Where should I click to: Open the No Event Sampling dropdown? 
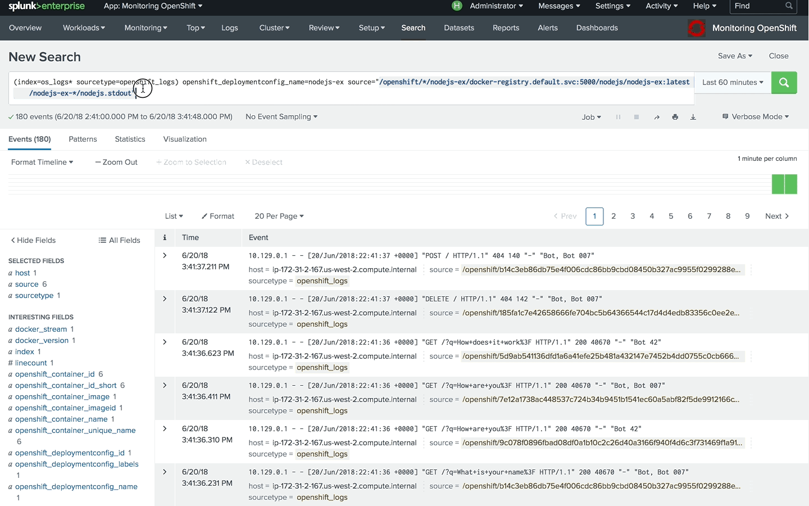click(x=281, y=117)
